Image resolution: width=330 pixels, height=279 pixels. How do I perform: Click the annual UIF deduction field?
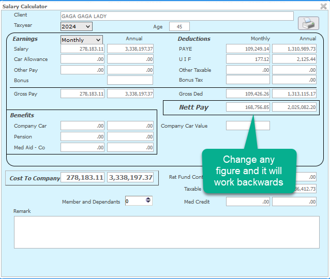[x=294, y=59]
